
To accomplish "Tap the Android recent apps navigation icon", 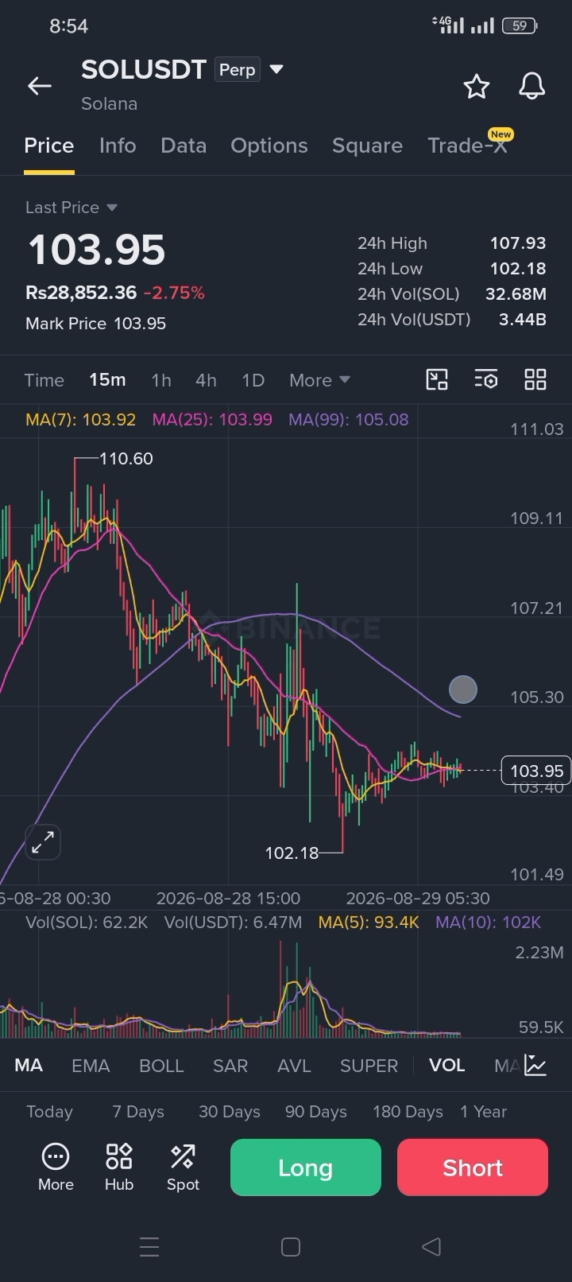I will [149, 1247].
